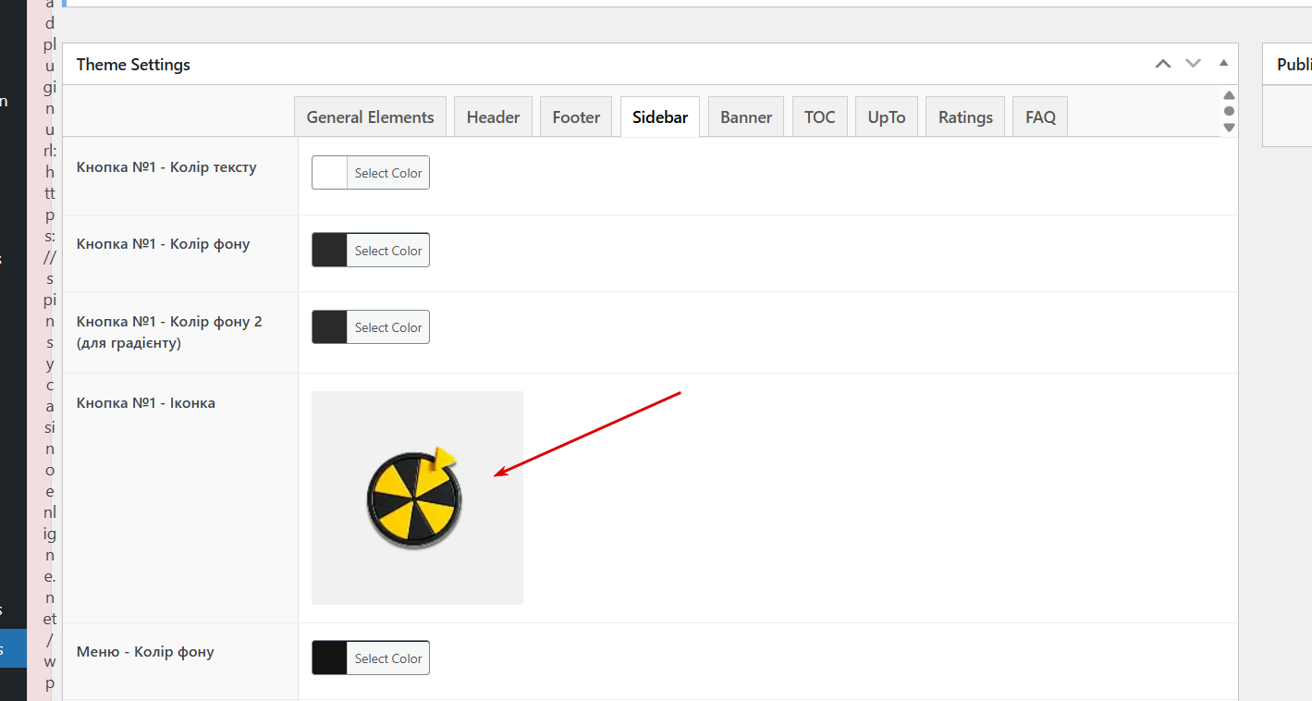This screenshot has width=1312, height=701.
Task: Switch to the Footer tab
Action: [x=576, y=117]
